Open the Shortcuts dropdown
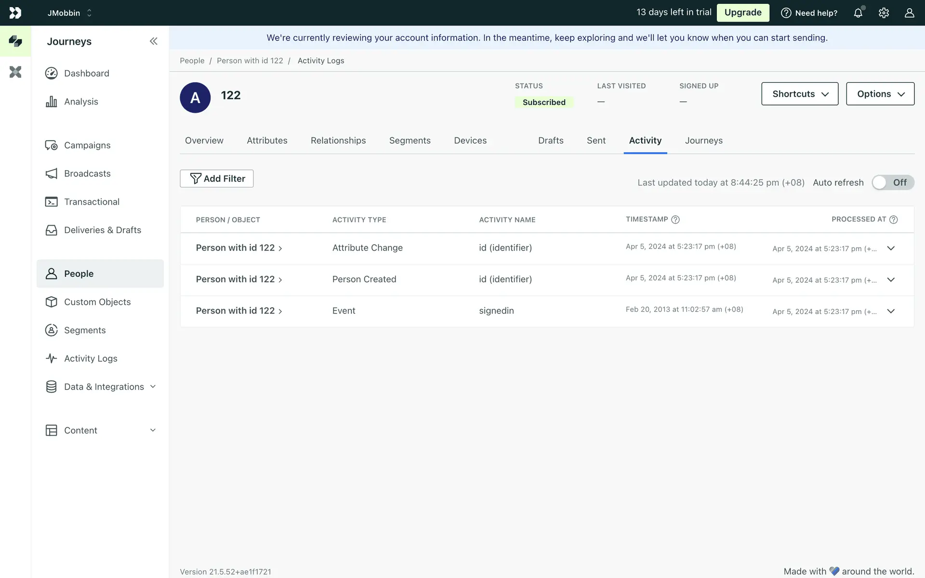Viewport: 925px width, 578px height. [x=800, y=94]
